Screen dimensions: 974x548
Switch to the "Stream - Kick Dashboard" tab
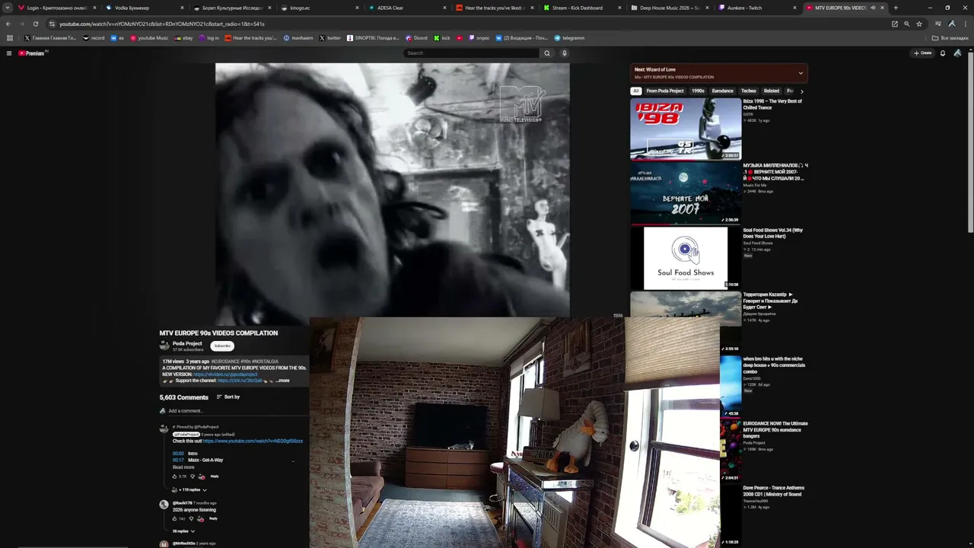click(x=581, y=8)
